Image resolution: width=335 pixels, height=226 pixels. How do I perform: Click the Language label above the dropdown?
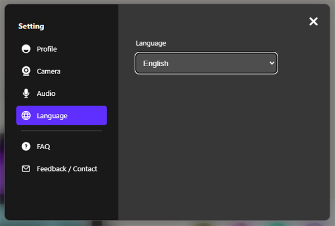pos(151,43)
